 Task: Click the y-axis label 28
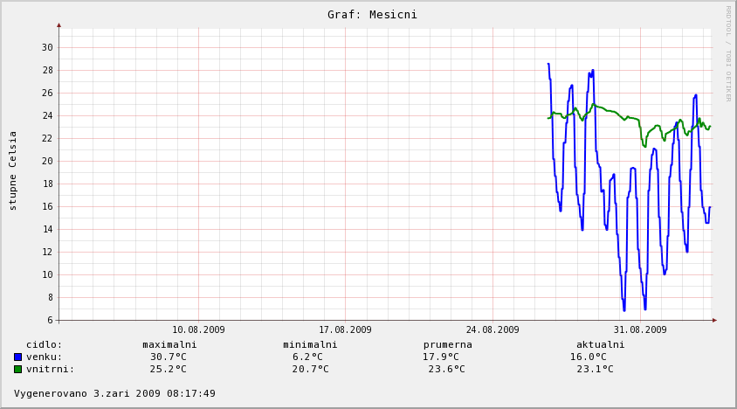click(47, 70)
